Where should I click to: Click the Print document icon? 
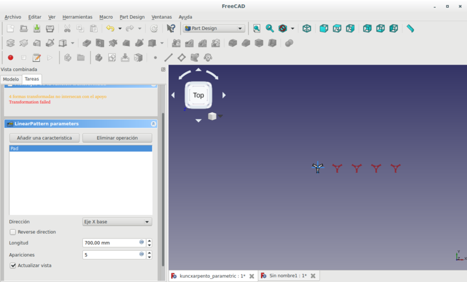click(50, 28)
